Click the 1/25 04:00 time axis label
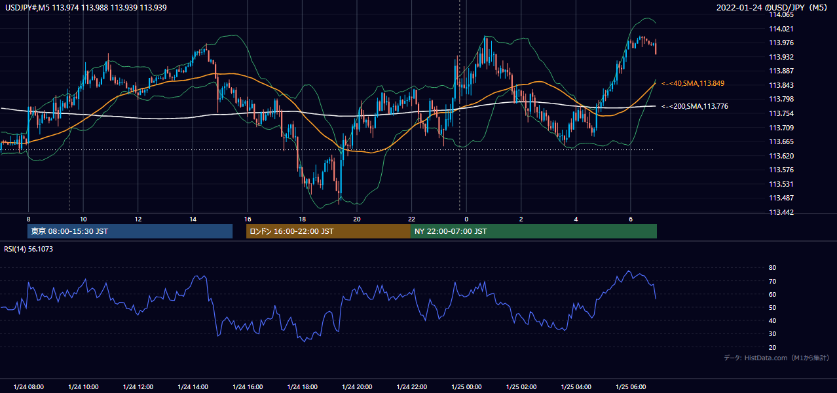This screenshot has width=837, height=393. tap(576, 386)
